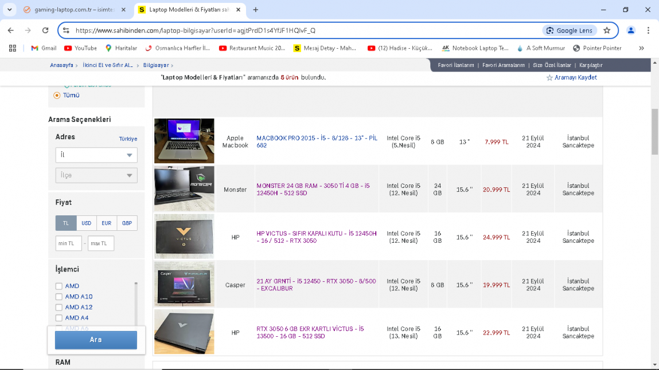Open Mesaj Detay bookmark
This screenshot has height=370, width=659.
[325, 48]
